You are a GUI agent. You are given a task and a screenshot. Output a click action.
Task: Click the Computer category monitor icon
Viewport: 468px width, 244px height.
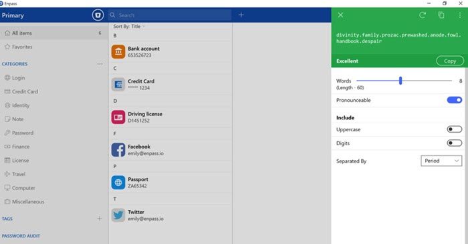coord(7,188)
